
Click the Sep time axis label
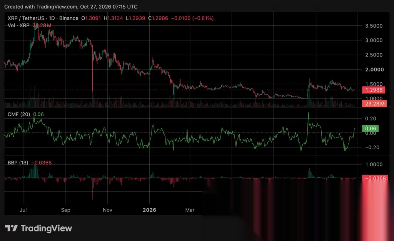[x=65, y=210]
